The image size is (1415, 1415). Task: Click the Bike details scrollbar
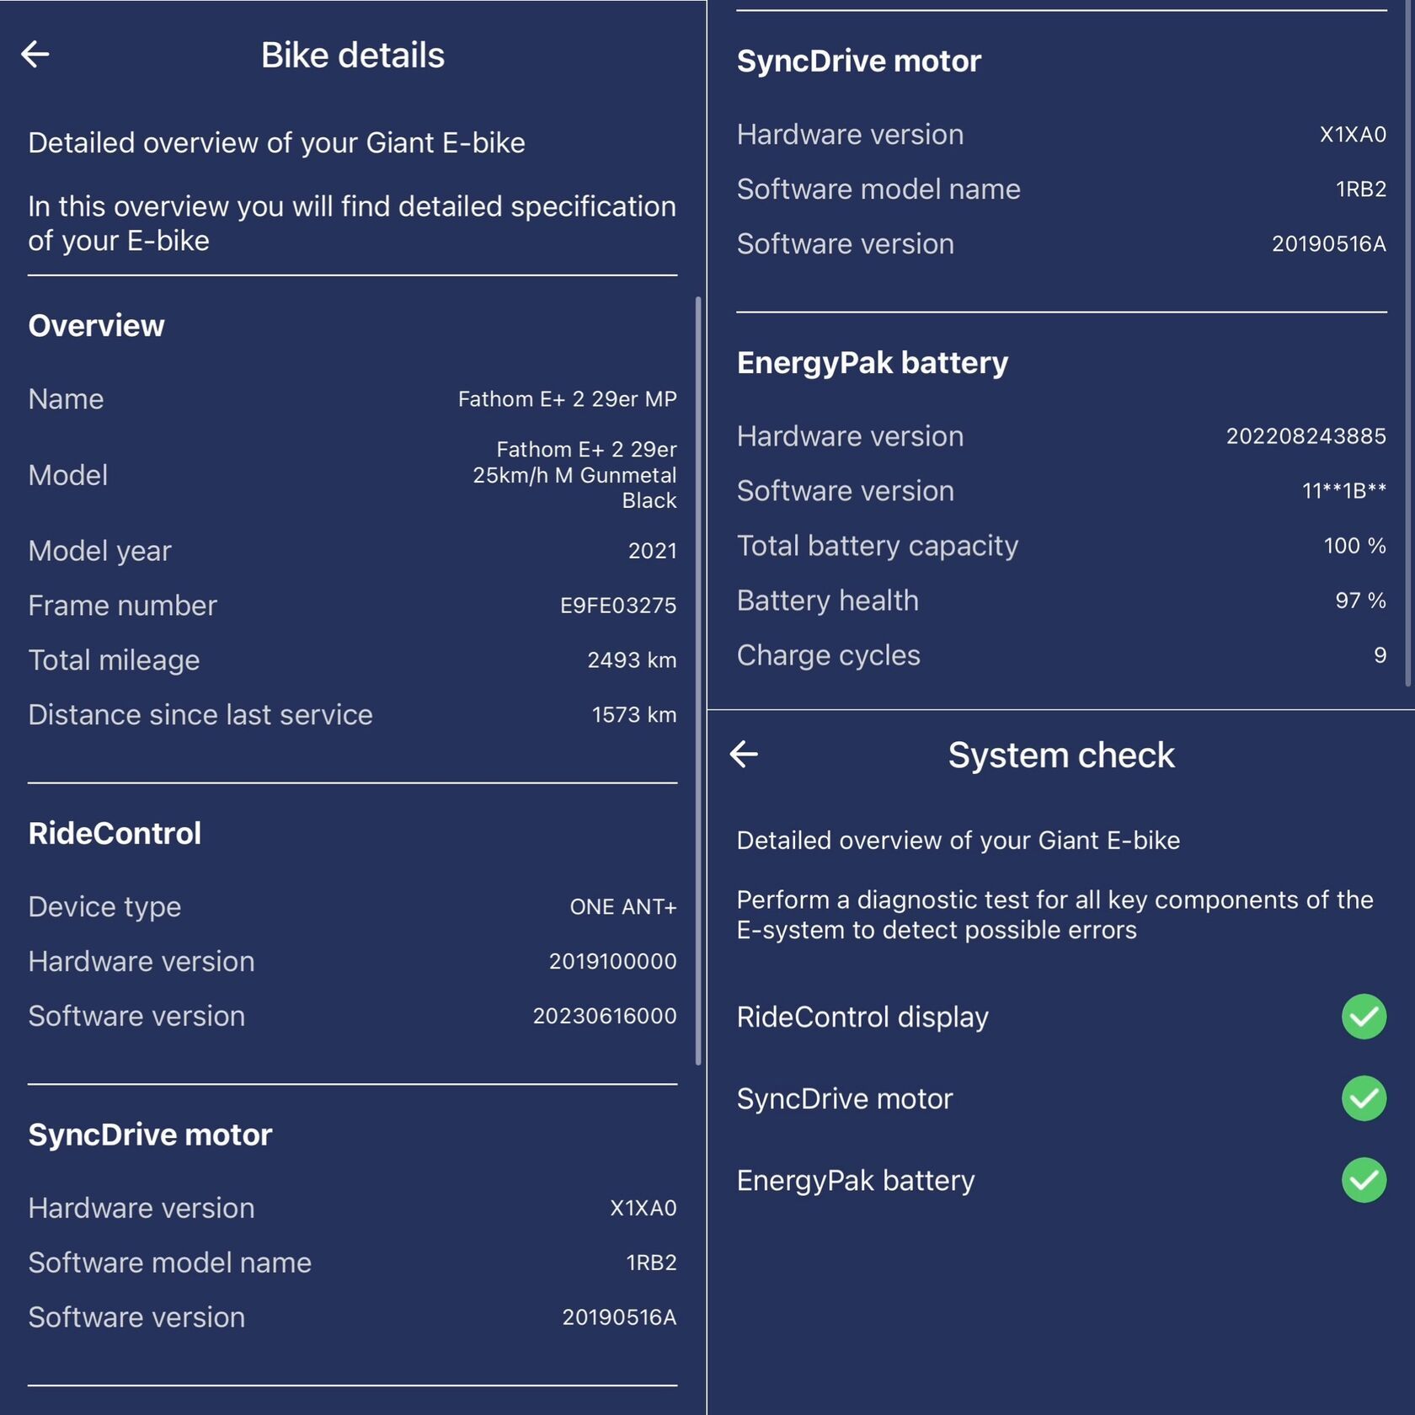coord(698,681)
